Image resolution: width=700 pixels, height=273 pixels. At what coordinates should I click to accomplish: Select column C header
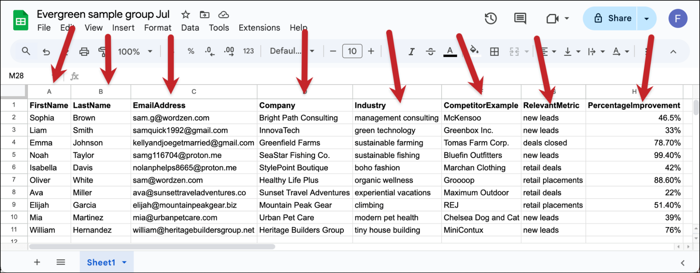pos(194,91)
